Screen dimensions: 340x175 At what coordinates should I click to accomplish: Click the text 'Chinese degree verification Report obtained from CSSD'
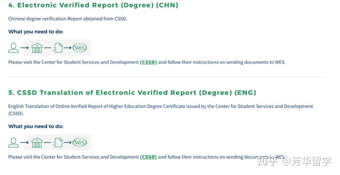[67, 19]
